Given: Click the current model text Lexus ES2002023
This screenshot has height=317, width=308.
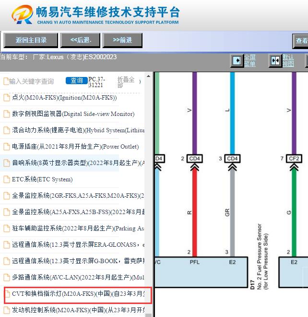Looking at the screenshot, I should point(59,57).
